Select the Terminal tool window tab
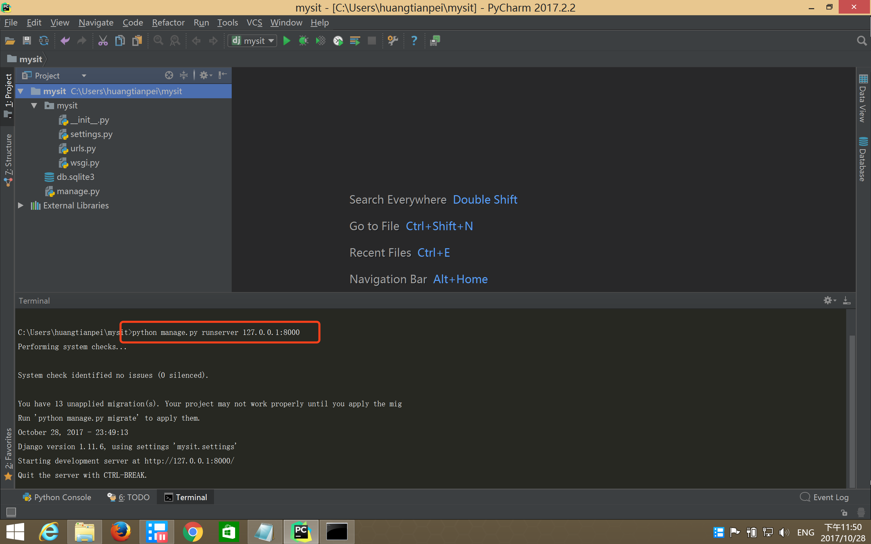This screenshot has height=544, width=871. point(185,497)
